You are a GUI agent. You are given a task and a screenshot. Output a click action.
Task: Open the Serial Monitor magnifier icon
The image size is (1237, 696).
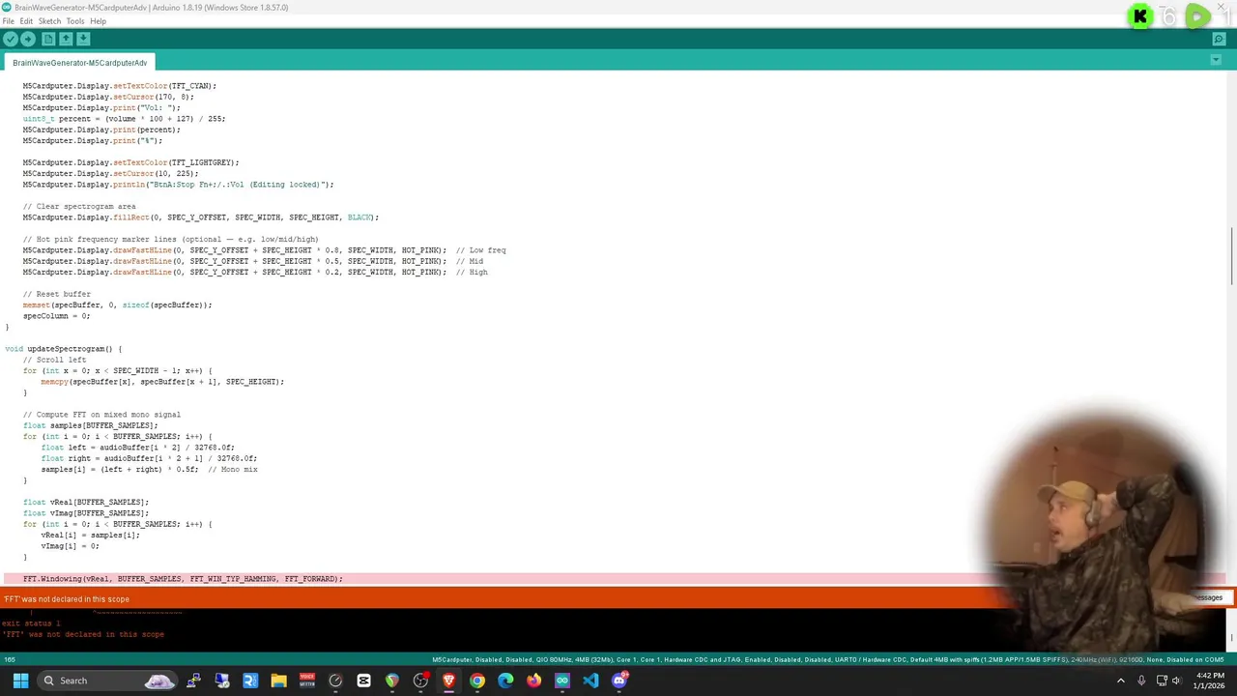pyautogui.click(x=1221, y=39)
